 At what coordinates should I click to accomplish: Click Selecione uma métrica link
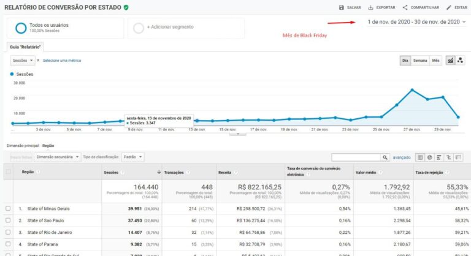(x=62, y=61)
